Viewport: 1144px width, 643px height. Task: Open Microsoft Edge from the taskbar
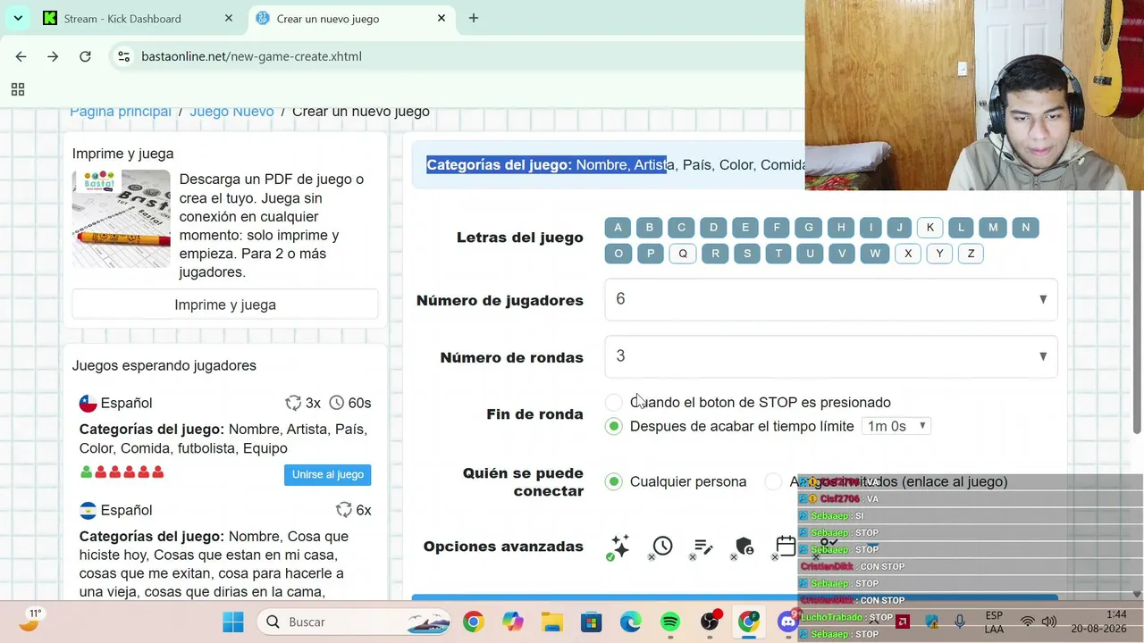point(630,622)
